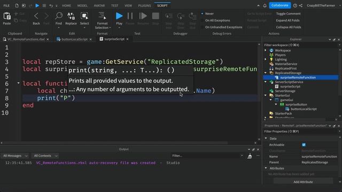Click the output Filter field
The width and height of the screenshot is (342, 192).
(x=207, y=156)
